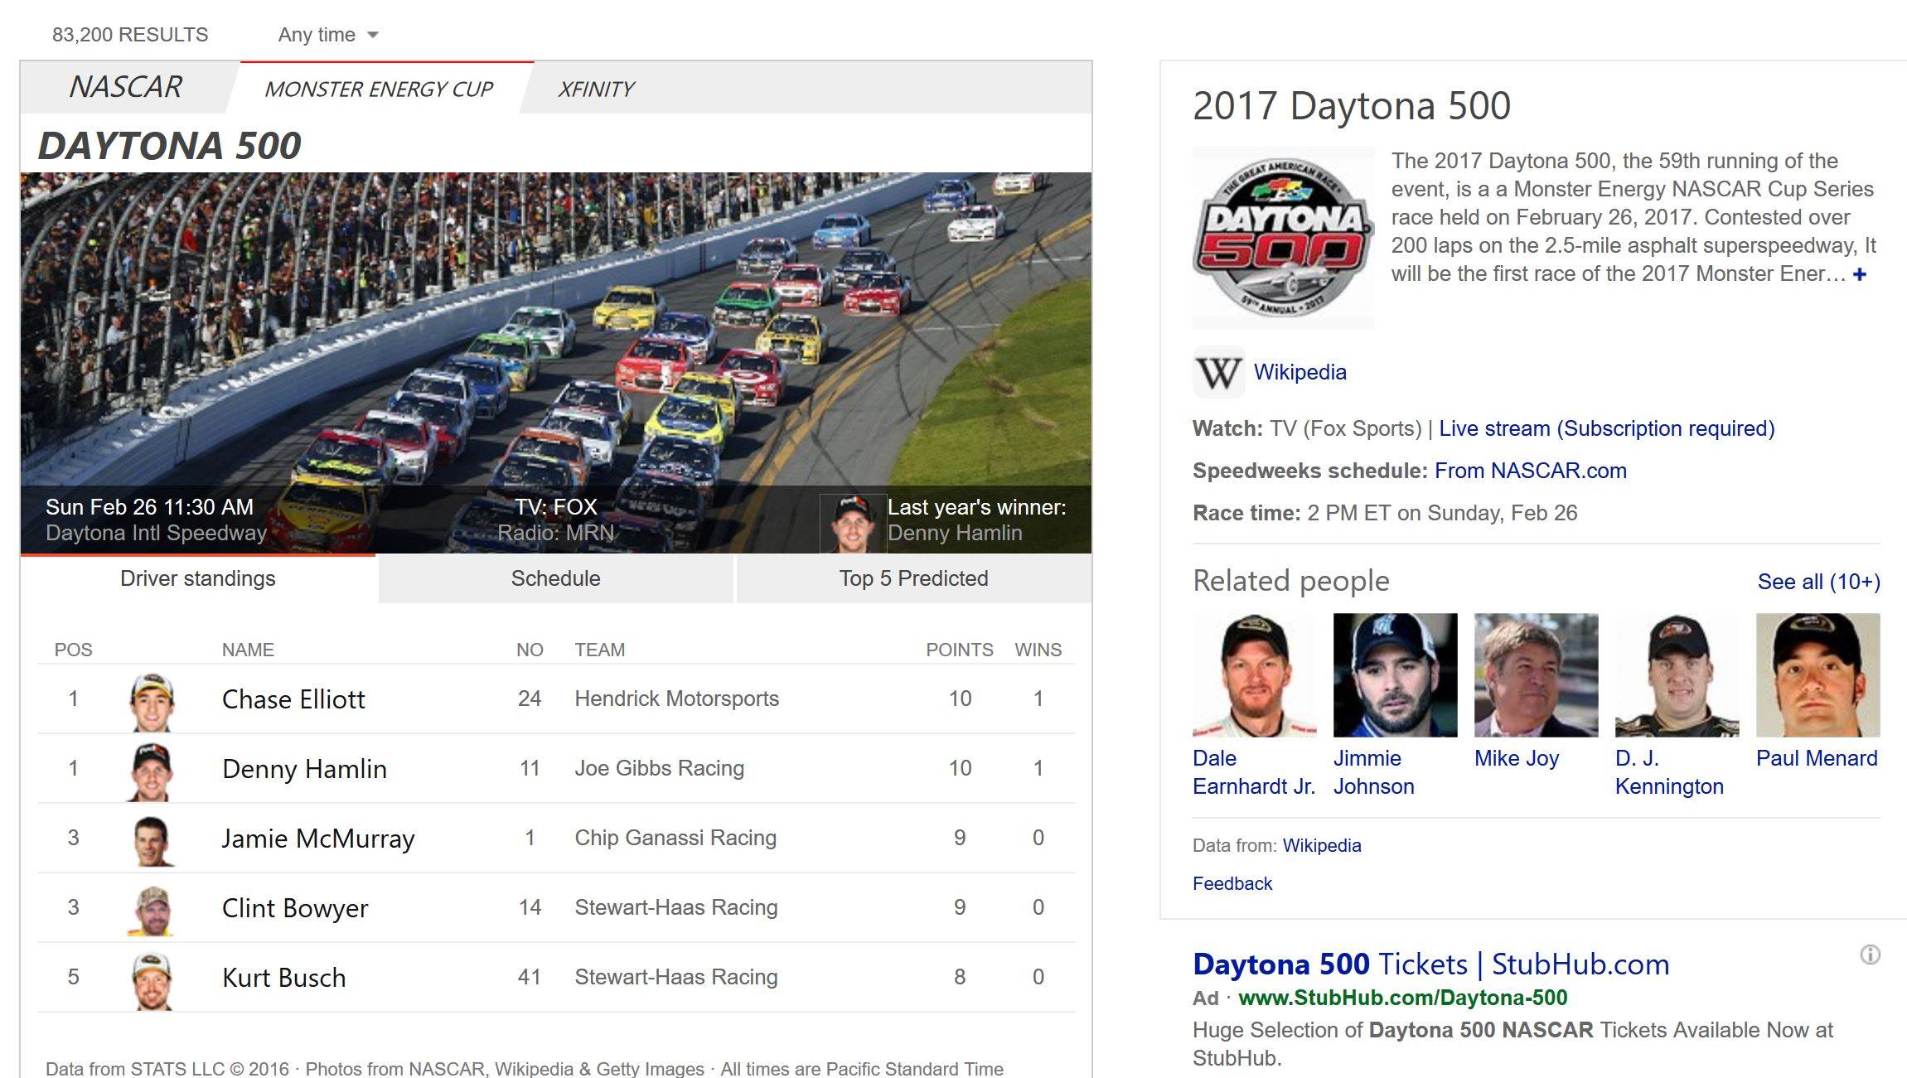Viewport: 1907px width, 1078px height.
Task: Click the Wikipedia W logo icon
Action: coord(1218,373)
